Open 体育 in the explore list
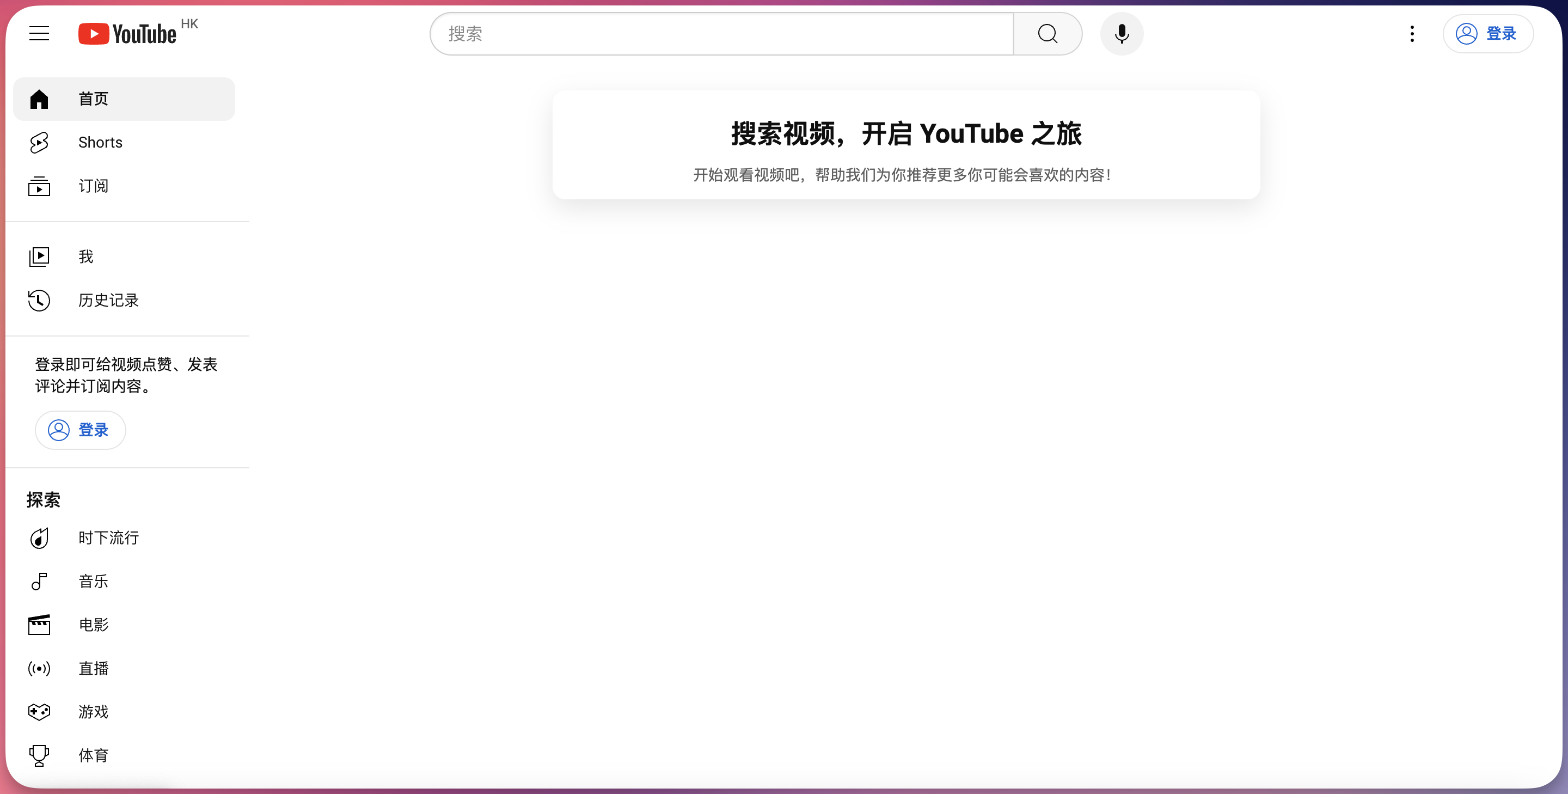Image resolution: width=1568 pixels, height=794 pixels. click(93, 756)
